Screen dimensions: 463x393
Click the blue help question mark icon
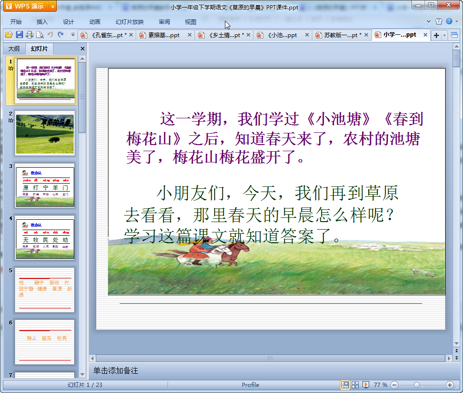click(x=449, y=21)
